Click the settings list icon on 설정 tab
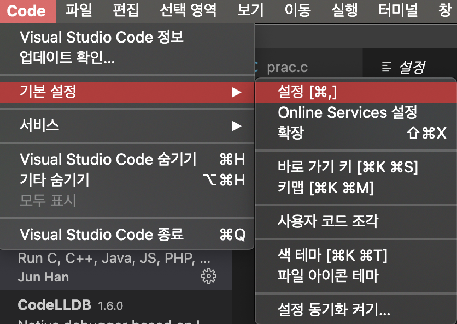Image resolution: width=457 pixels, height=324 pixels. point(386,67)
